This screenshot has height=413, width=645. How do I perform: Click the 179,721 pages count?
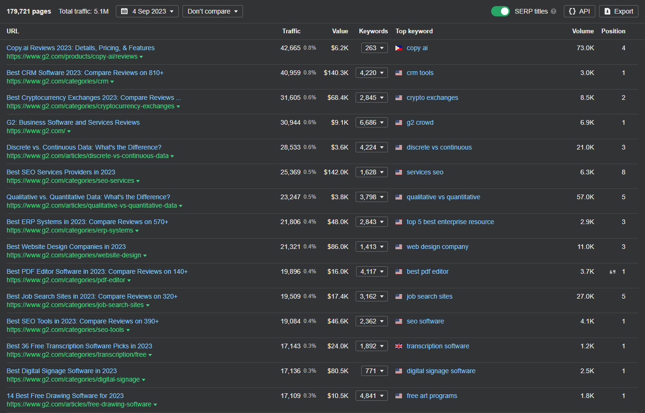(29, 11)
